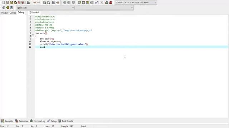229x128 pixels.
Task: Click the green Toggle Bookmarks icon
Action: (x=8, y=7)
